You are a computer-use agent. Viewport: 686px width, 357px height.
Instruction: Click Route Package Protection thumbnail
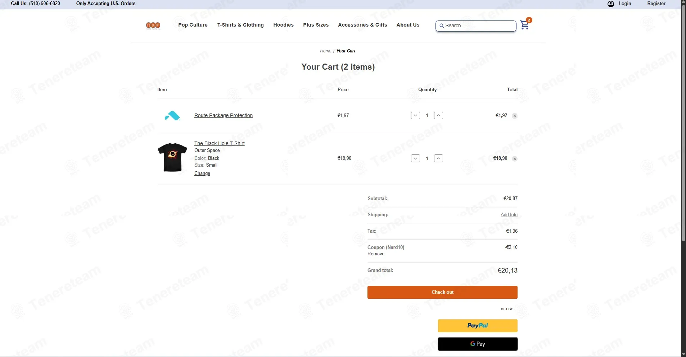172,116
